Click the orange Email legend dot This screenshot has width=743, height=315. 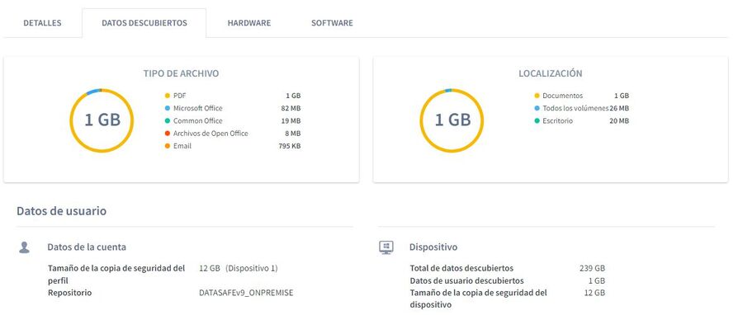point(168,146)
